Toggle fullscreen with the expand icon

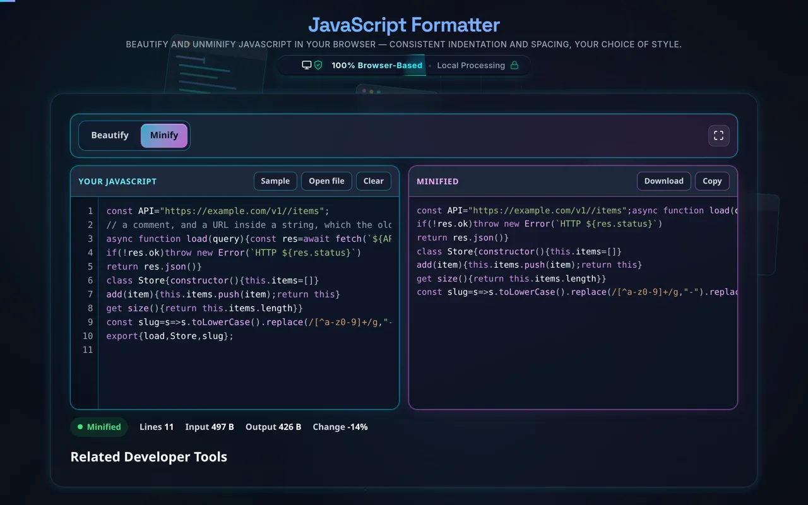(x=718, y=136)
